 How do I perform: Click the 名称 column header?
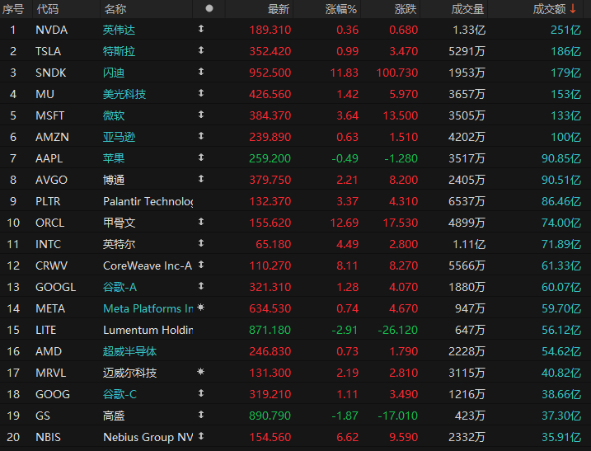tap(115, 9)
